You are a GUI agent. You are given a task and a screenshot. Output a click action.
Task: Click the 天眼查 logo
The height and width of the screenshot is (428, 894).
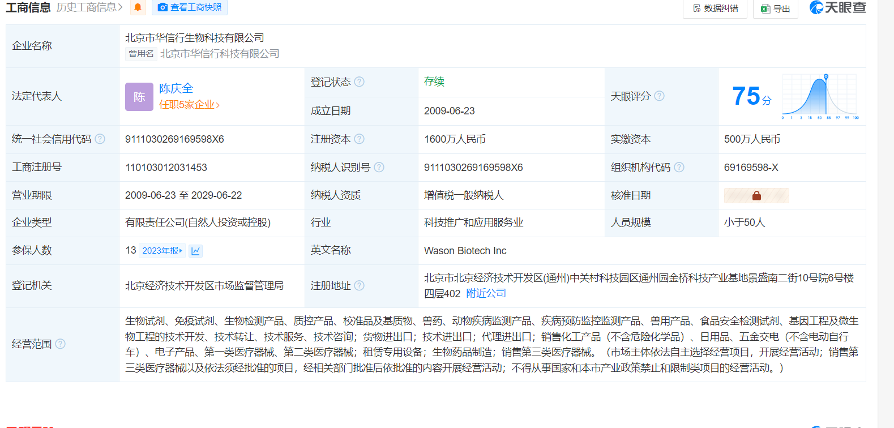(x=838, y=7)
